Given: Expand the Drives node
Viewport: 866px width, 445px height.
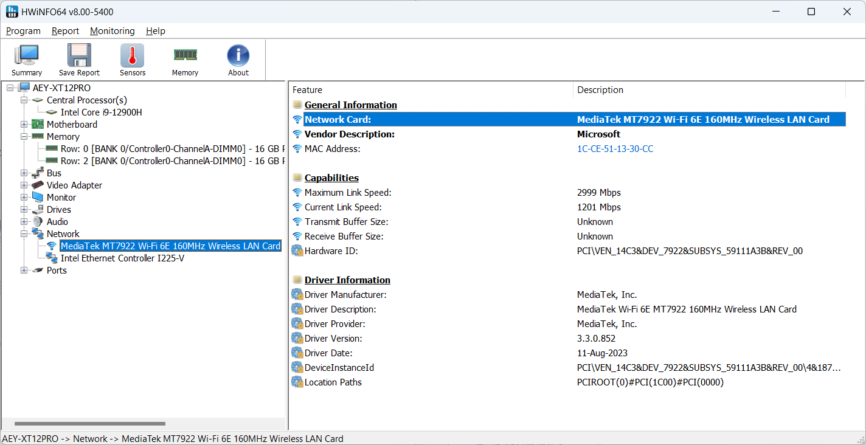Looking at the screenshot, I should coord(24,210).
